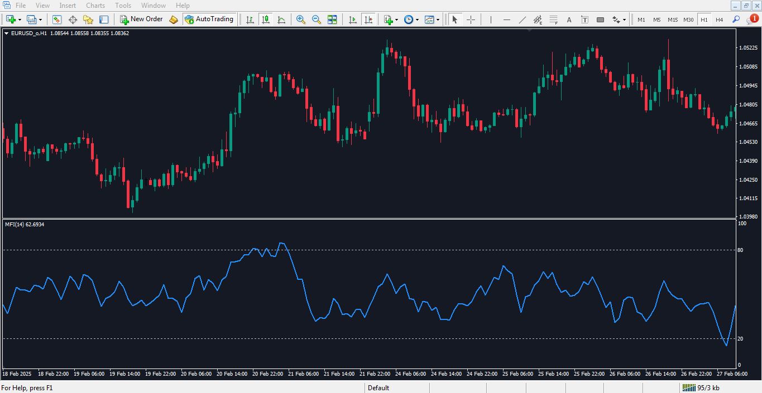This screenshot has height=393, width=762.
Task: Switch chart to candlestick mode
Action: pyautogui.click(x=266, y=20)
